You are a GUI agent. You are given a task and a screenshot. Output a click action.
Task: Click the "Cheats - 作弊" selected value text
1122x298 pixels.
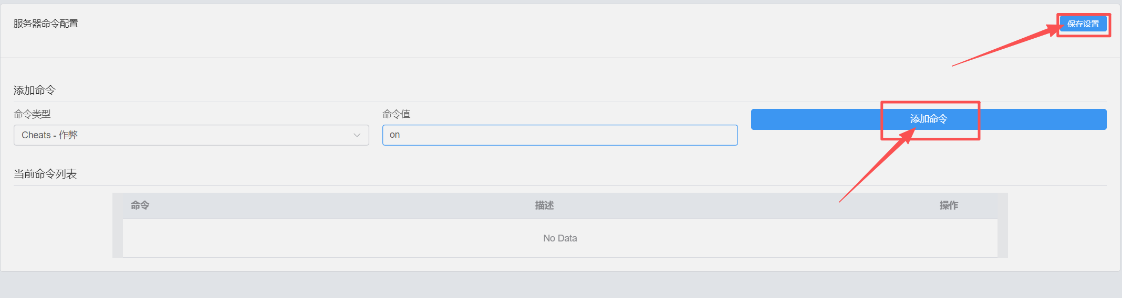(x=49, y=135)
